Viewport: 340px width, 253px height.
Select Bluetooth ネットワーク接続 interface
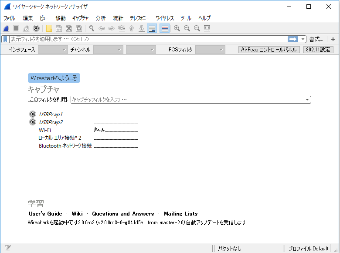coord(65,146)
